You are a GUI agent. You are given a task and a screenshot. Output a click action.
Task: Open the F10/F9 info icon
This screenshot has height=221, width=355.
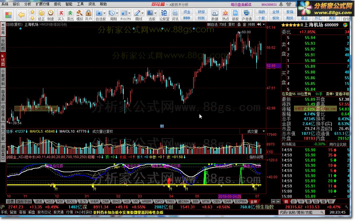124,13
